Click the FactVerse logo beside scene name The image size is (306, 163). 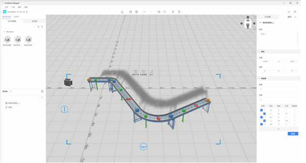click(5, 12)
